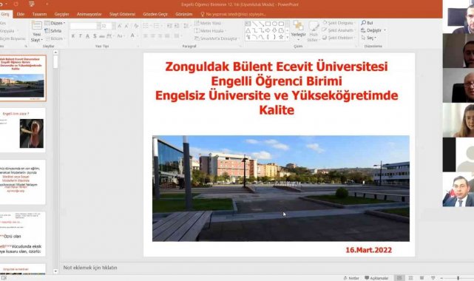Click the redo icon in title bar
Viewport: 474px width, 281px height.
pyautogui.click(x=16, y=4)
